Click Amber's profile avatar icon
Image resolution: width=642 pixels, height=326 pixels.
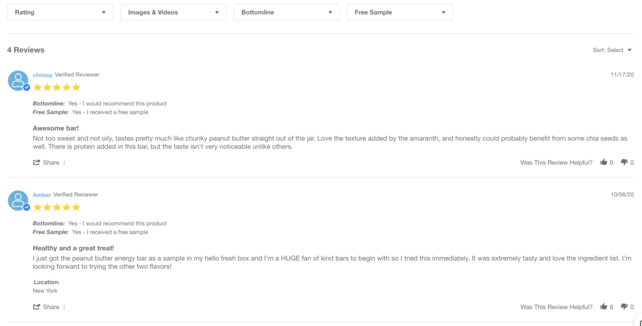(18, 201)
